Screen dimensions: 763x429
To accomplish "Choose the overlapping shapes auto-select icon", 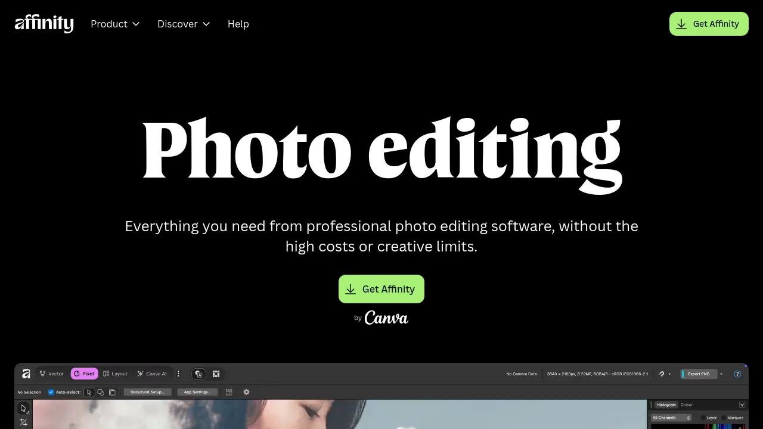I will [x=101, y=392].
